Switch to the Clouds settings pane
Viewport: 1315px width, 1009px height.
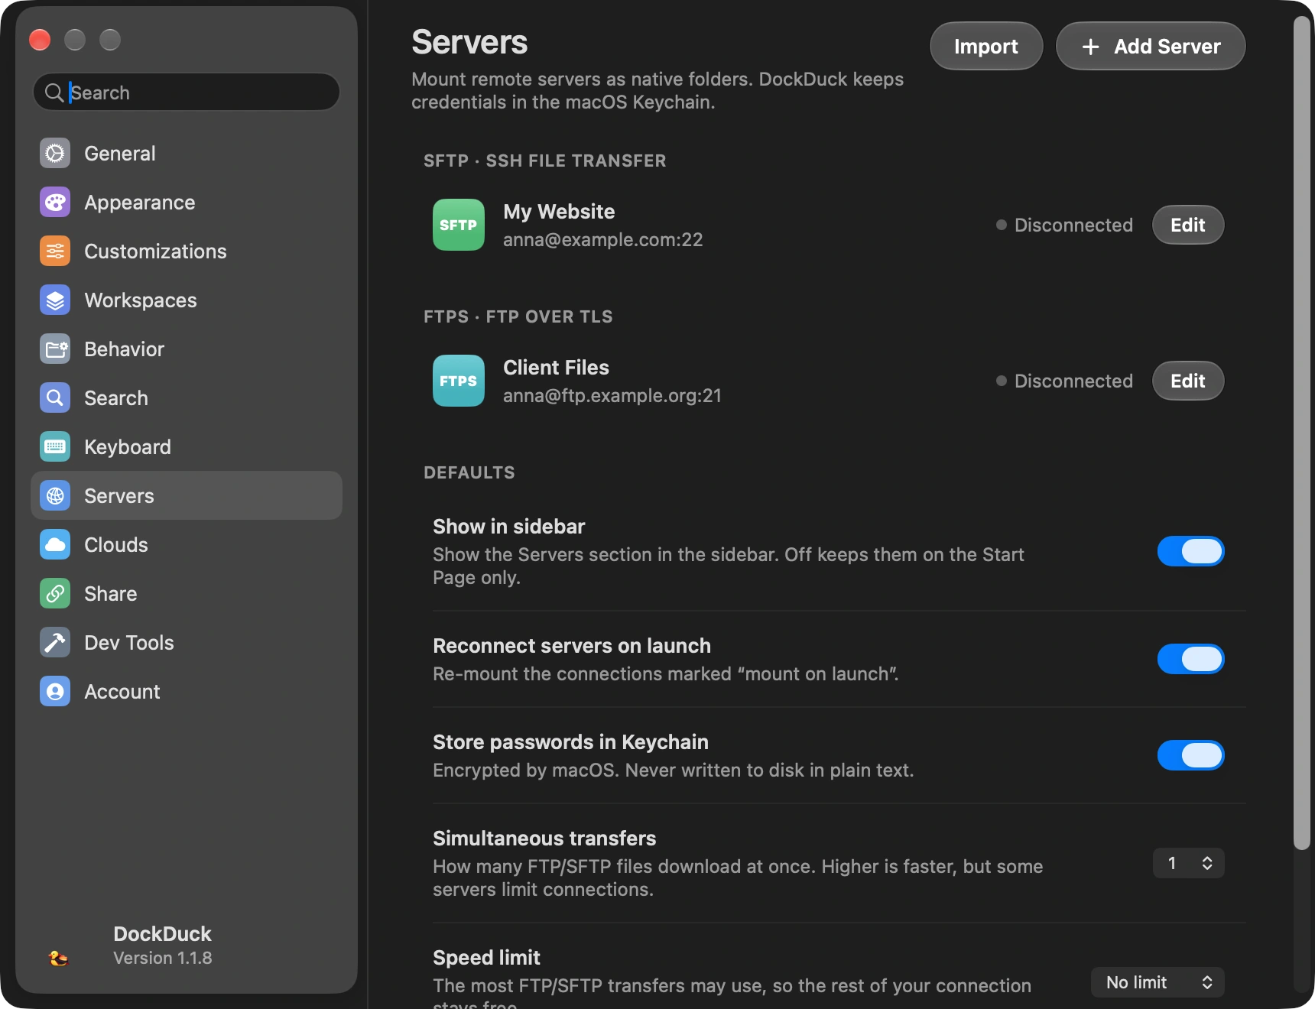[187, 545]
